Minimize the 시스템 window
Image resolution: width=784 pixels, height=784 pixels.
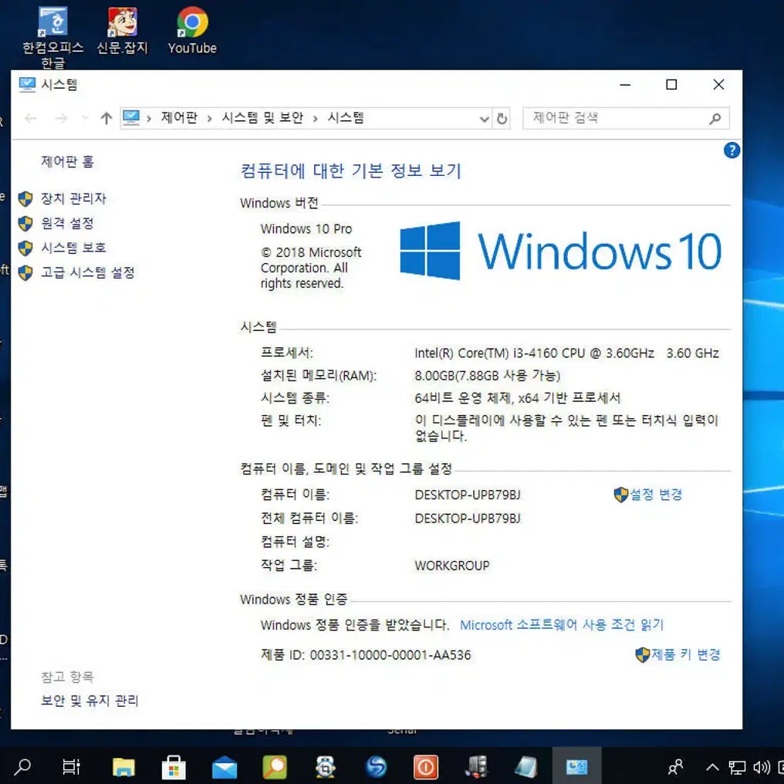[x=625, y=85]
